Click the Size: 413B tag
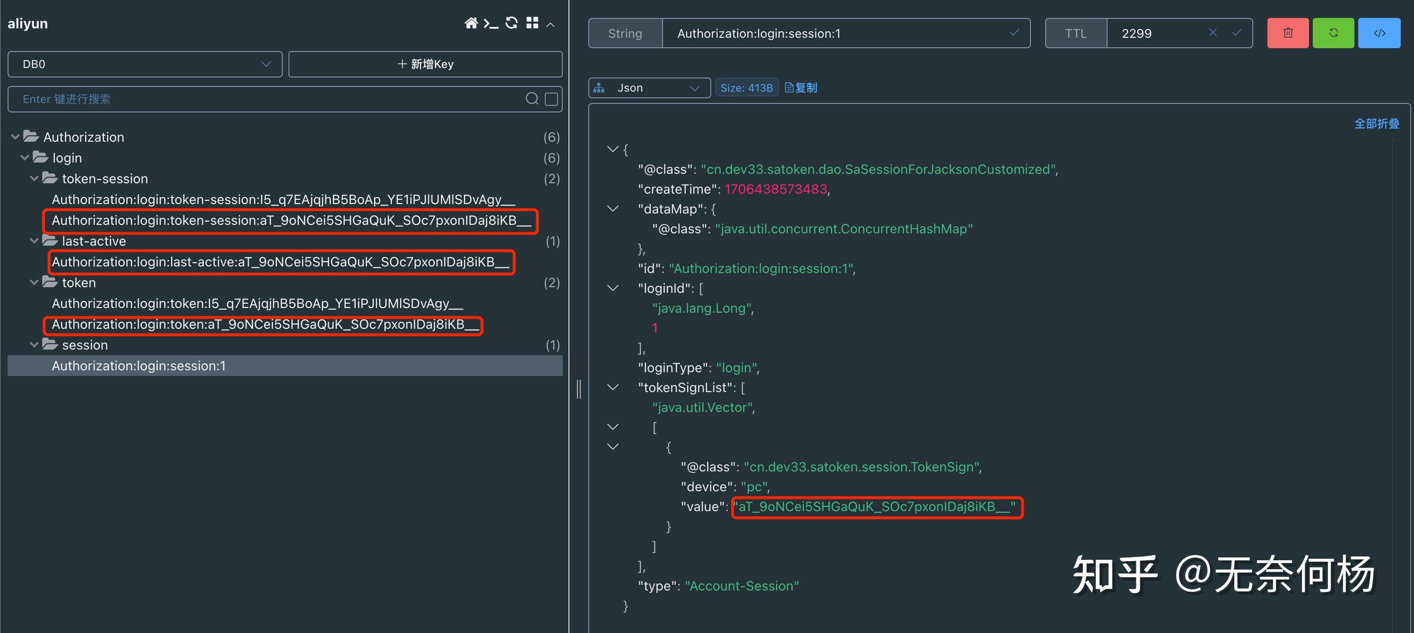 [747, 88]
